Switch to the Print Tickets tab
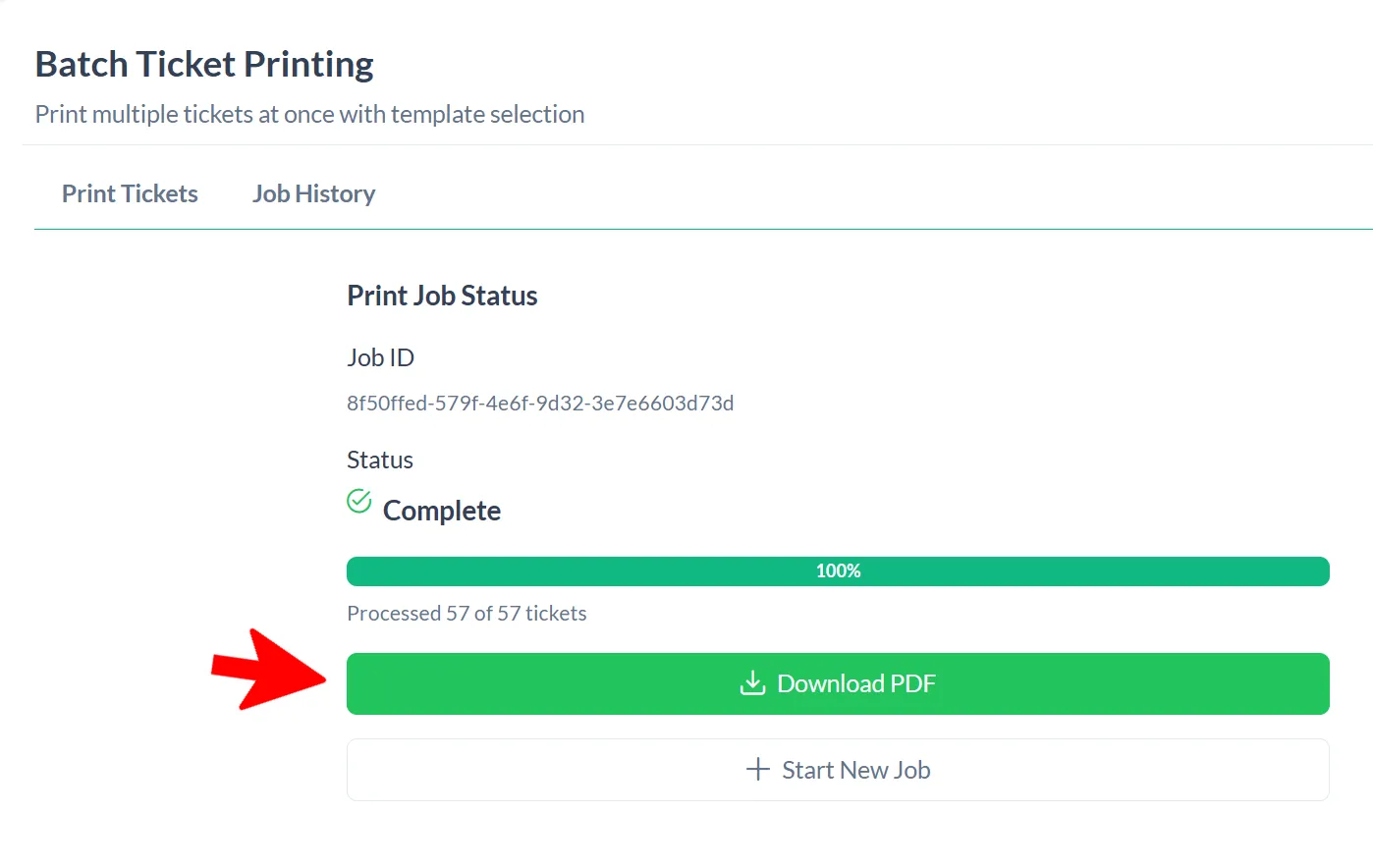1373x867 pixels. click(x=130, y=193)
